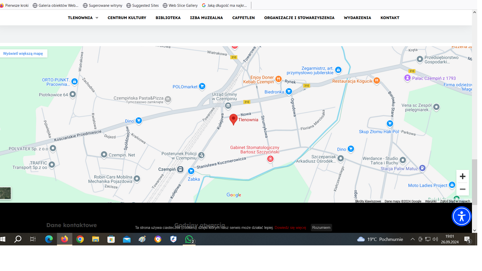Open IZBA MUZEALNA menu item

(206, 18)
